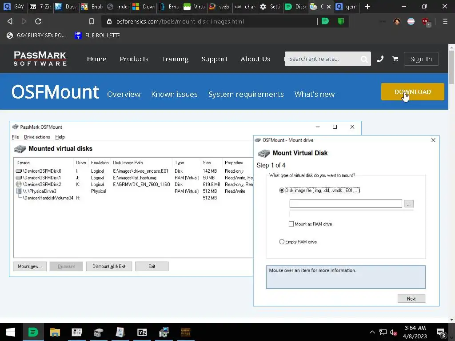The width and height of the screenshot is (455, 341).
Task: Click the site search magnifier icon
Action: point(364,59)
